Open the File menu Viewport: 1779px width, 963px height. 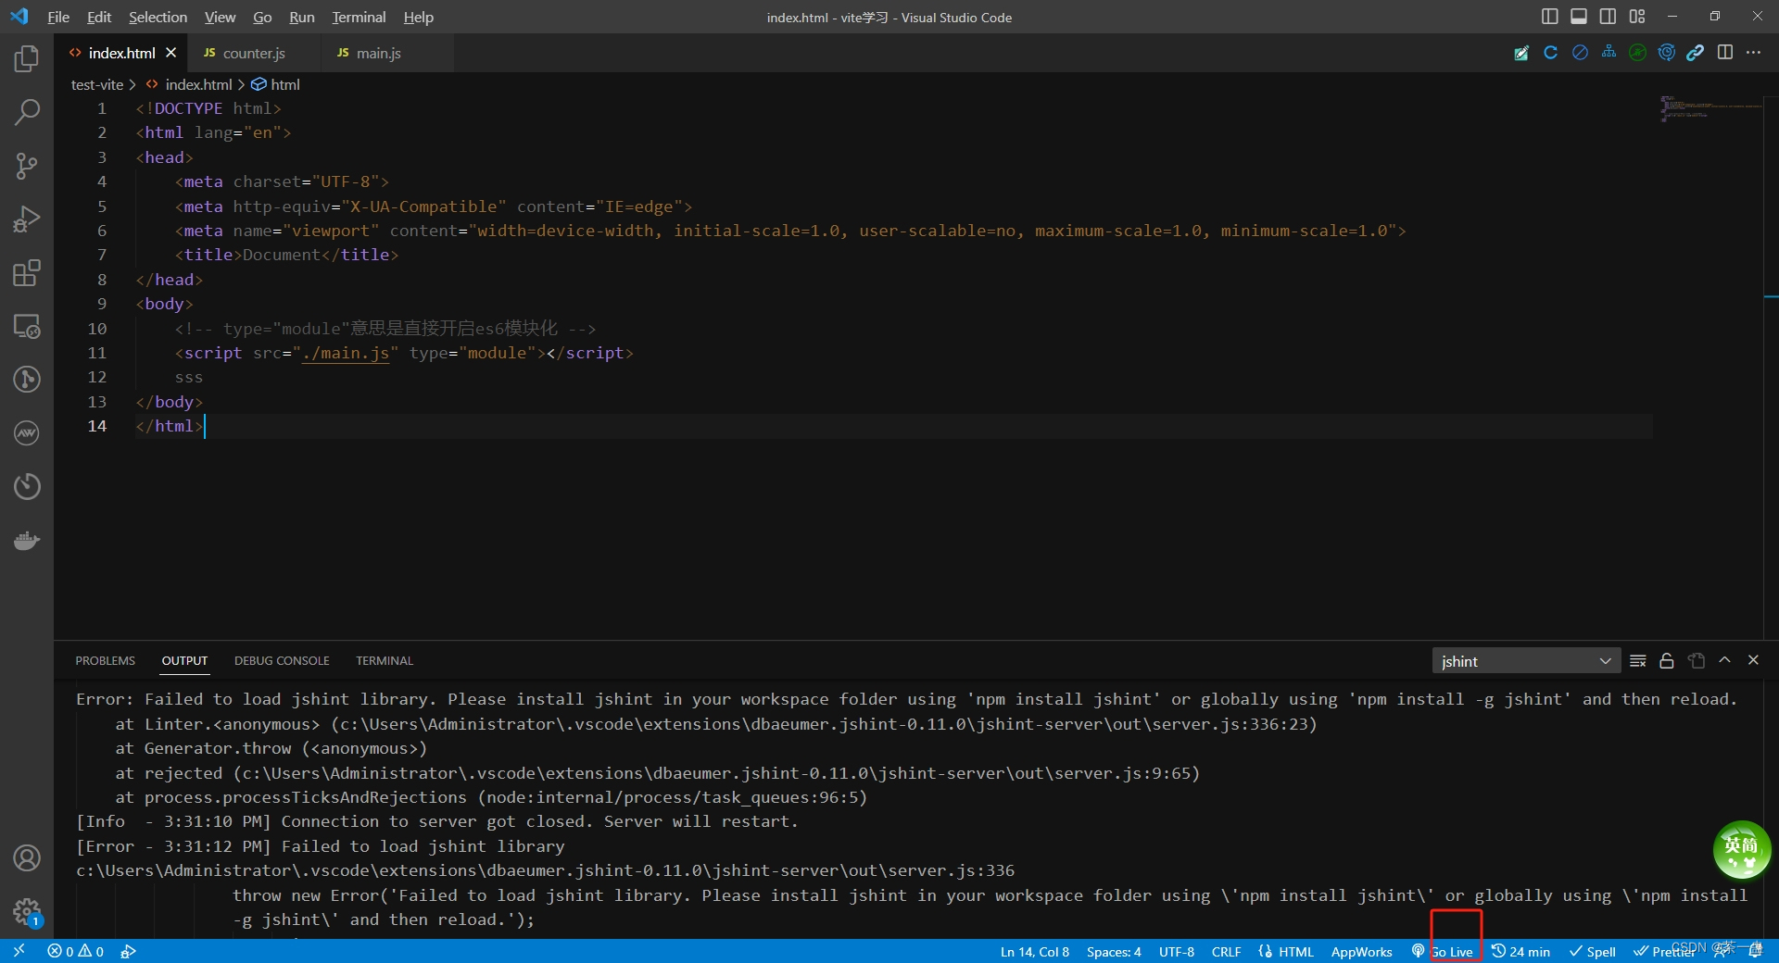(58, 17)
